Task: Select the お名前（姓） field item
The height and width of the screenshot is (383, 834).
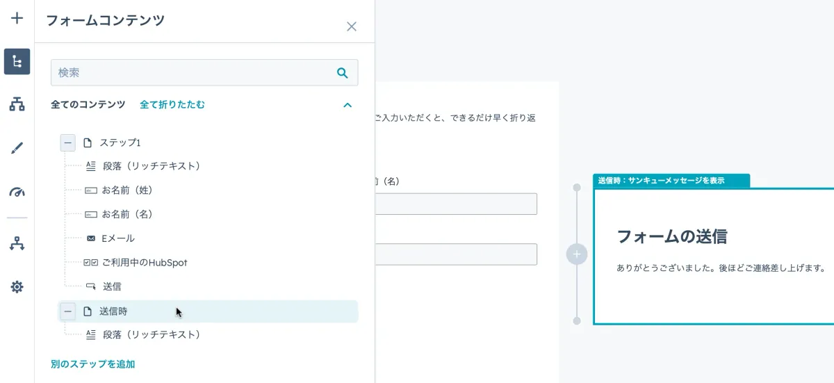Action: [127, 190]
